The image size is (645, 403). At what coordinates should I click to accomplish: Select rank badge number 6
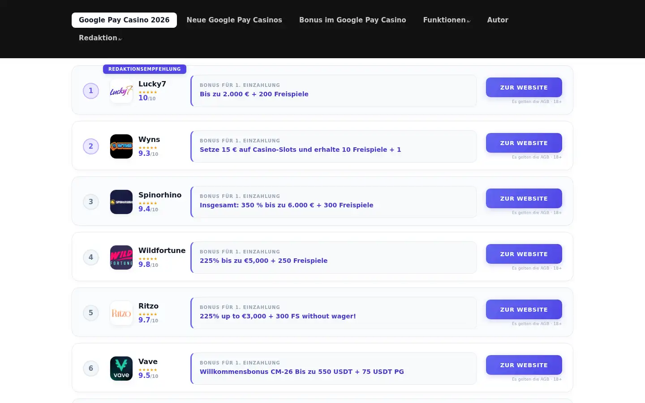coord(91,369)
